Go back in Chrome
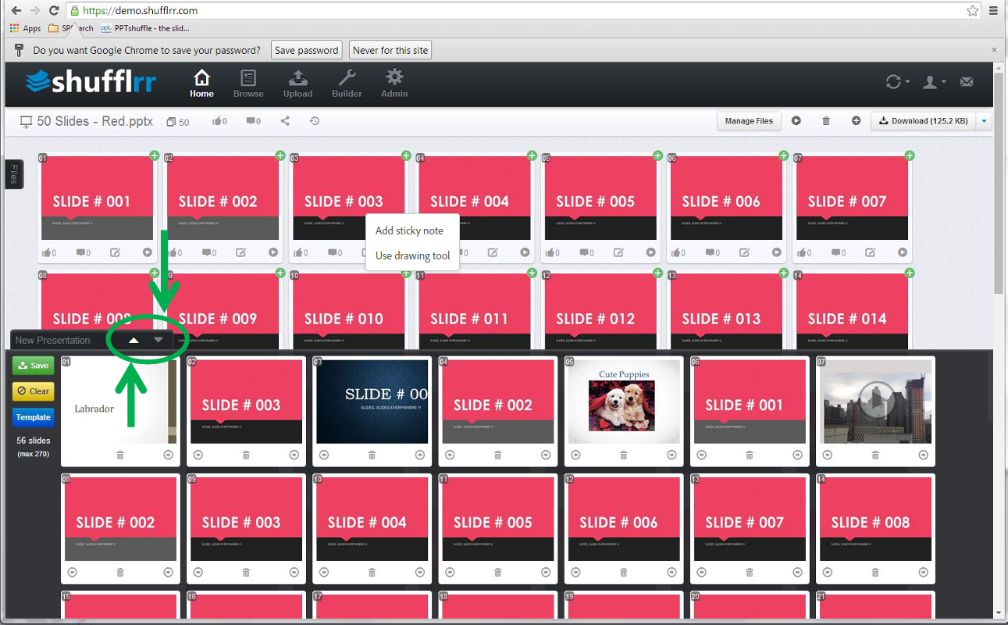Screen dimensions: 1008x625 coord(16,11)
